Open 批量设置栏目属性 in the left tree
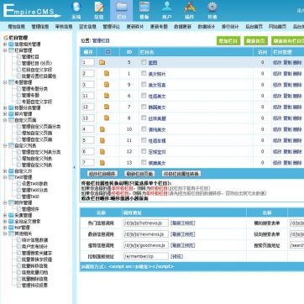Viewport: 304px width, 304px height. (39, 76)
